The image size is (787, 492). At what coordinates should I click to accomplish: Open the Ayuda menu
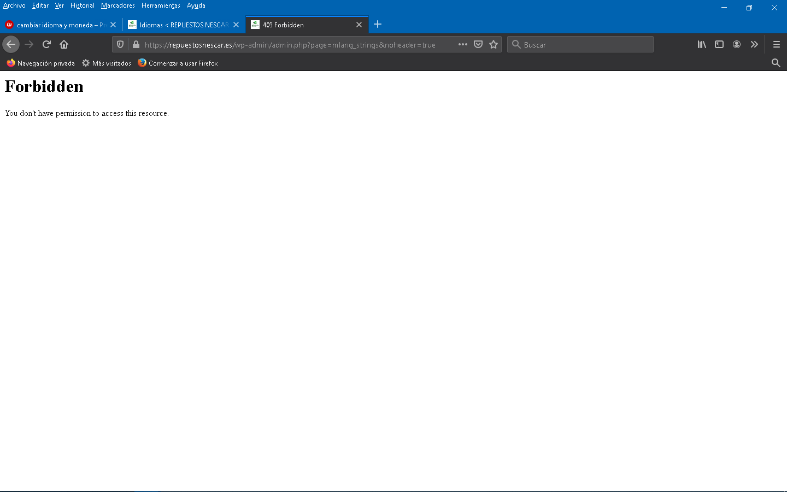[x=196, y=5]
